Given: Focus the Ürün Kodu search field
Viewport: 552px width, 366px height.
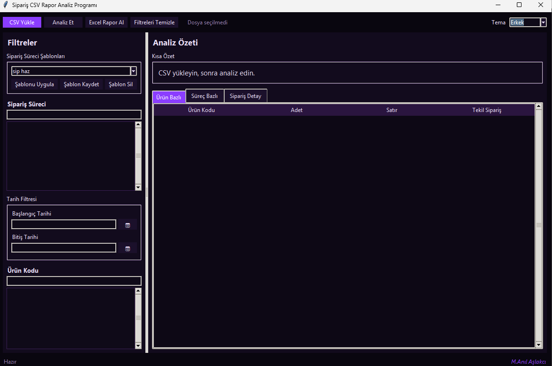Looking at the screenshot, I should [x=74, y=281].
